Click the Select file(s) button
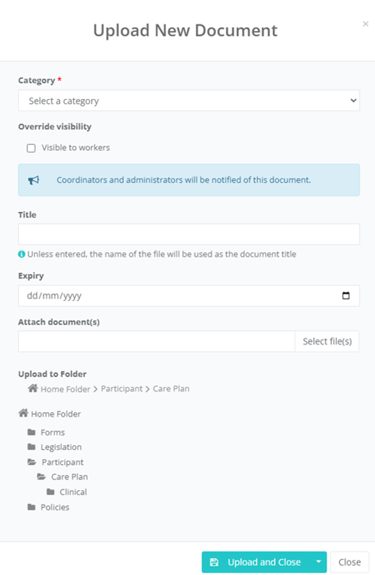 (327, 342)
